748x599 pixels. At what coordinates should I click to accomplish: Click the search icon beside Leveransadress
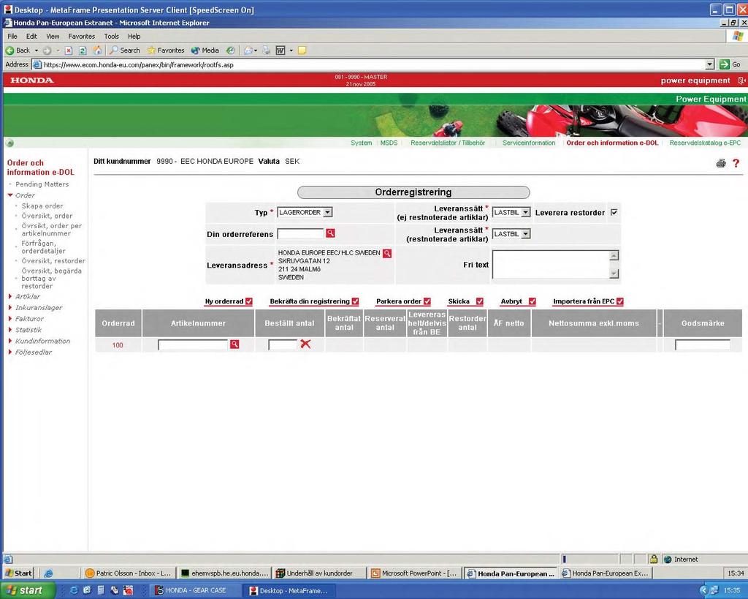(x=387, y=253)
